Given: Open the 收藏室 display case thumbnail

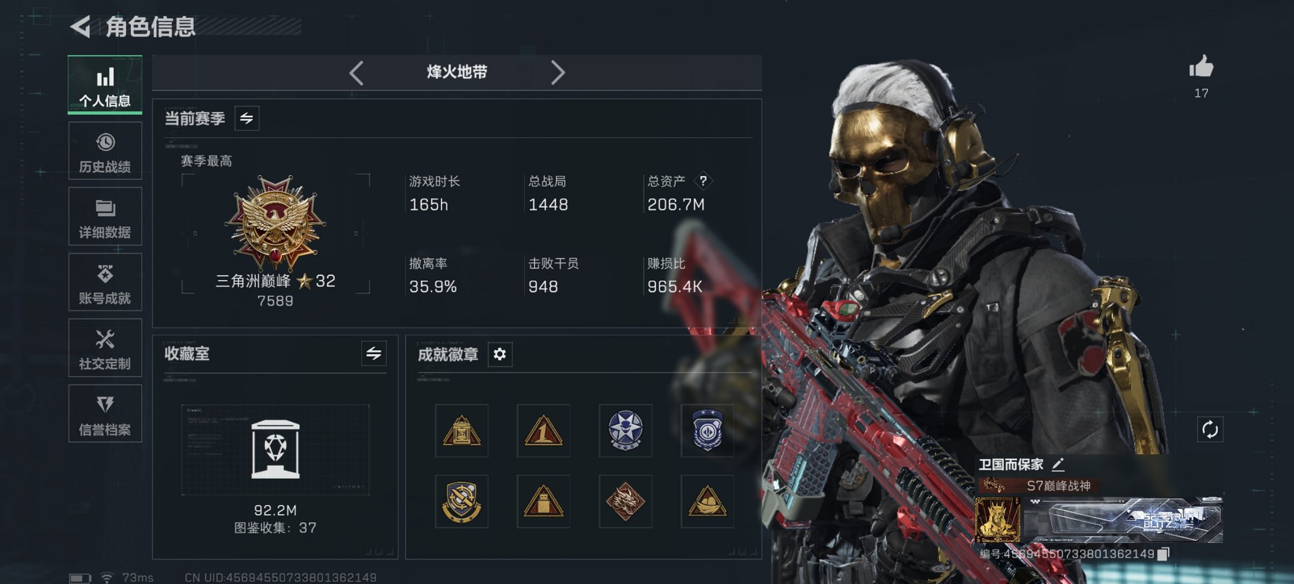Looking at the screenshot, I should 275,449.
